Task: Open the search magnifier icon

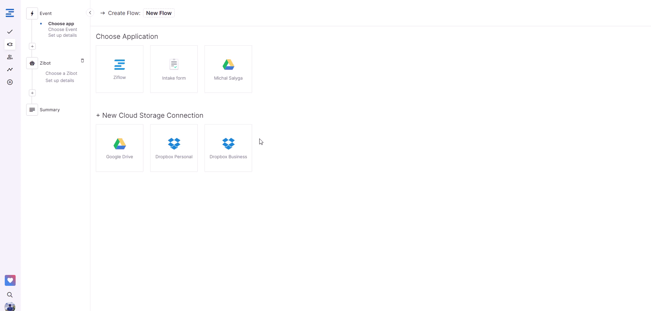Action: coord(10,295)
